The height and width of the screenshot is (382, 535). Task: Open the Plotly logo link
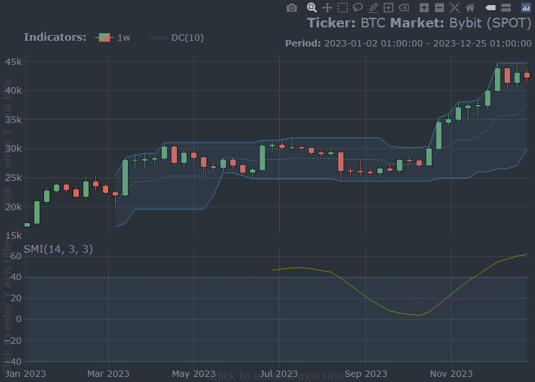point(526,8)
